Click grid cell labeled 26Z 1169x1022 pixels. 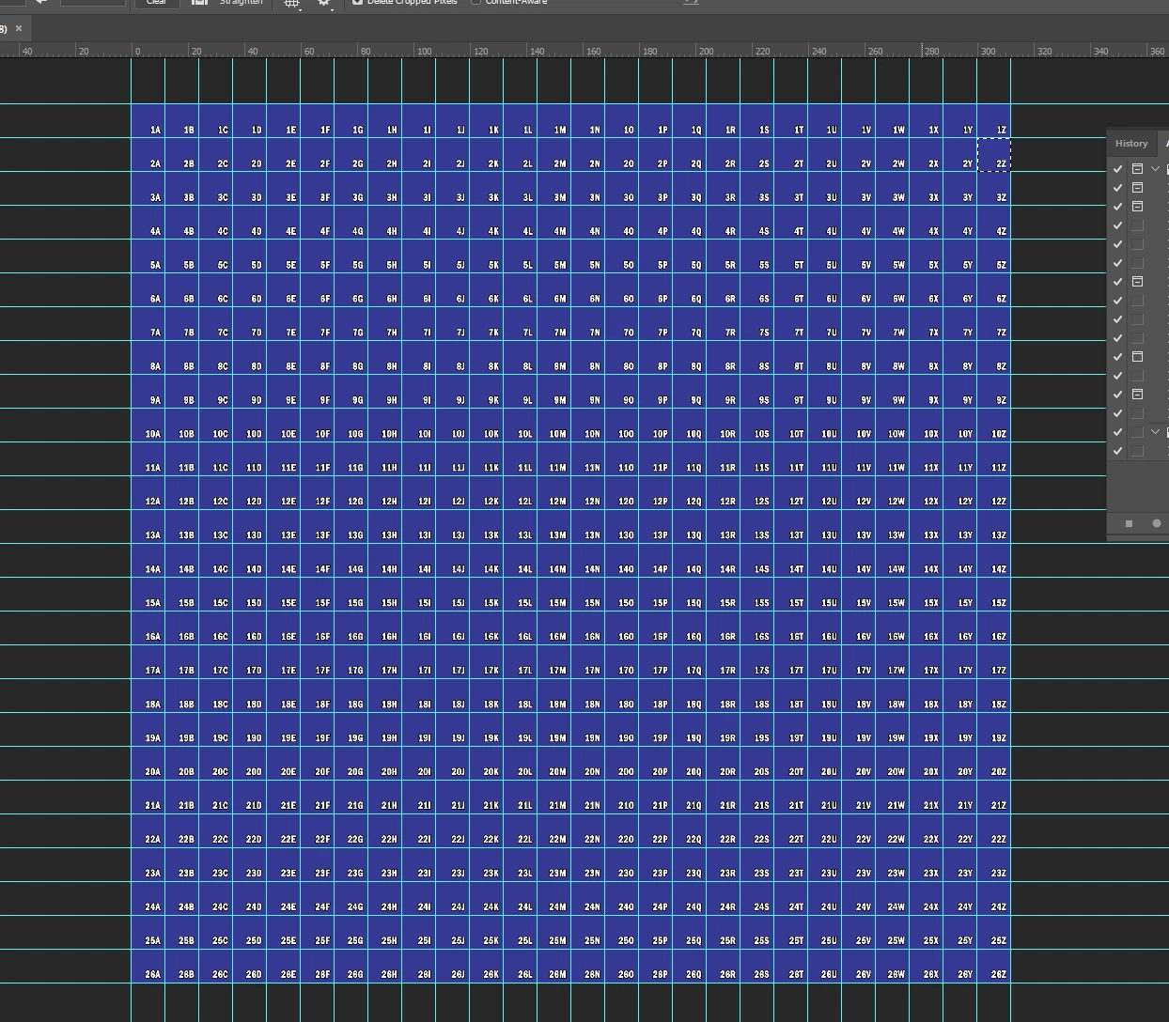pos(994,966)
